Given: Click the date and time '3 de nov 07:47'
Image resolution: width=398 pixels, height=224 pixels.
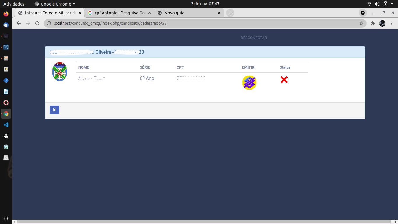Looking at the screenshot, I should [205, 4].
